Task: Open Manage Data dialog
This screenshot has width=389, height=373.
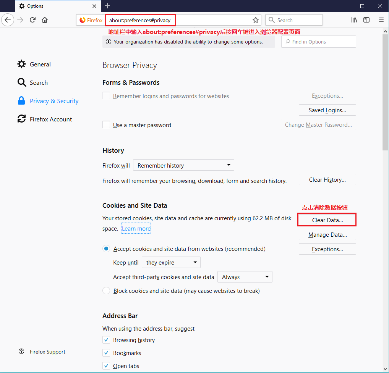Action: 327,235
